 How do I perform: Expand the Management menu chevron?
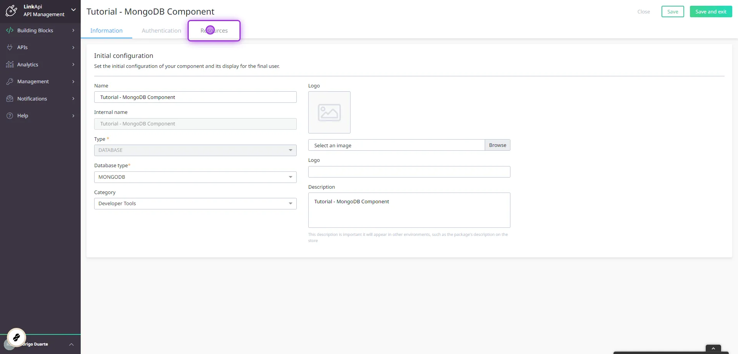(73, 82)
